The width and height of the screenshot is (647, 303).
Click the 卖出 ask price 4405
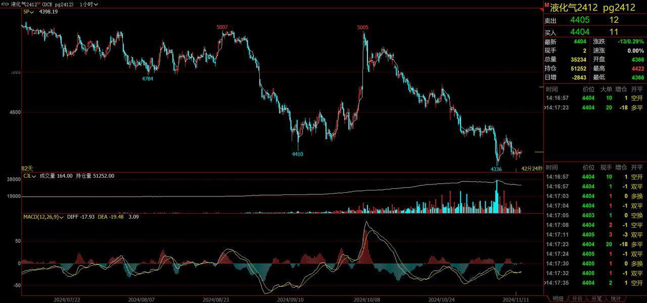[580, 20]
